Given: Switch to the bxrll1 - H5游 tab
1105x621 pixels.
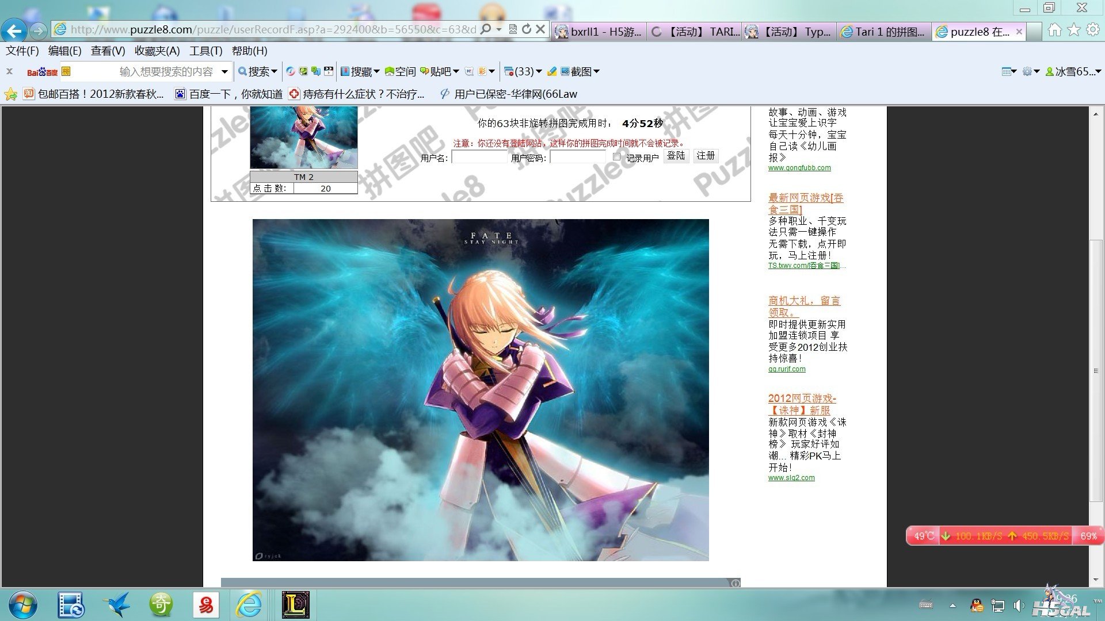Looking at the screenshot, I should point(599,32).
